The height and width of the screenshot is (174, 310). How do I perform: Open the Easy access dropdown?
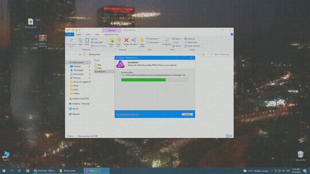(153, 43)
